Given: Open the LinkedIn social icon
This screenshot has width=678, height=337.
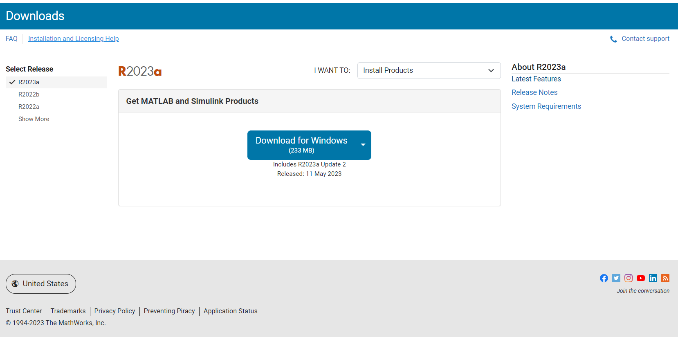Looking at the screenshot, I should coord(653,278).
